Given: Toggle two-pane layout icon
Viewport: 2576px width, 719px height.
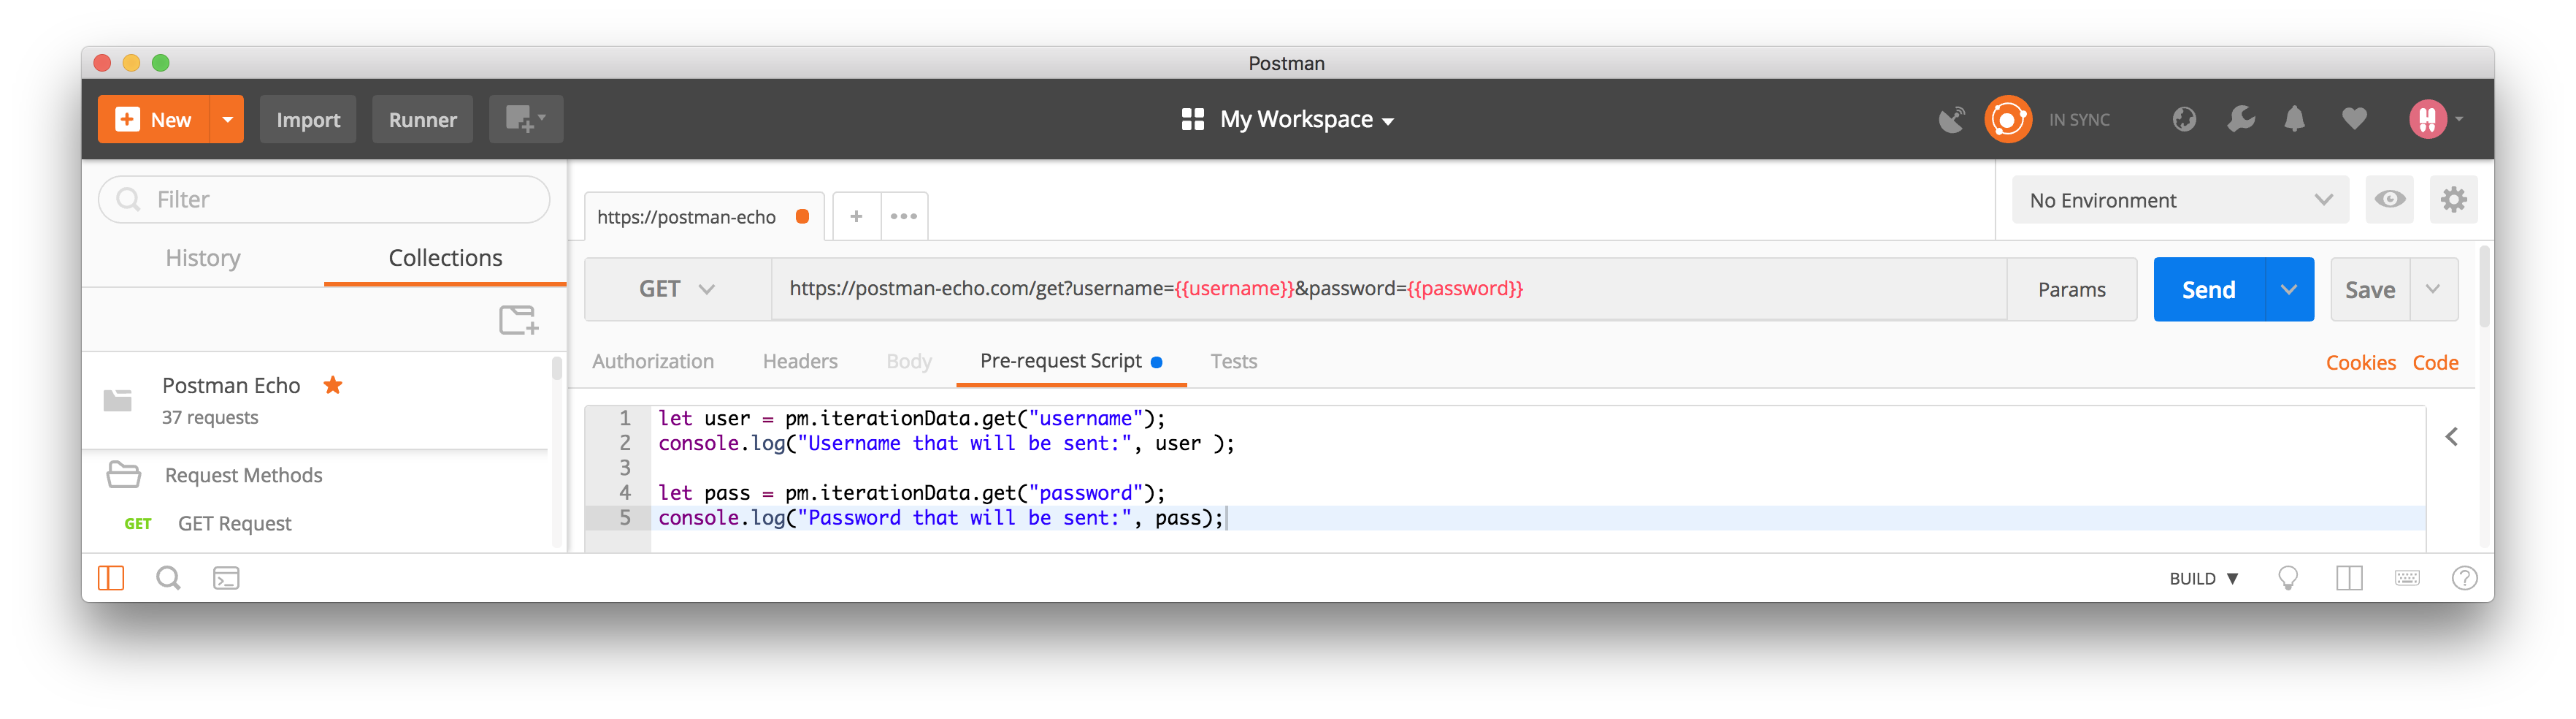Looking at the screenshot, I should (x=2349, y=578).
